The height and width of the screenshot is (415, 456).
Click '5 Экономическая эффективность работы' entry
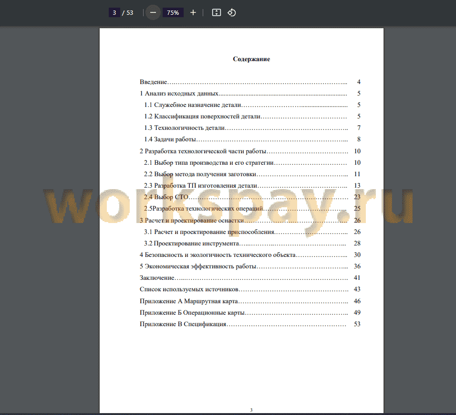click(250, 266)
